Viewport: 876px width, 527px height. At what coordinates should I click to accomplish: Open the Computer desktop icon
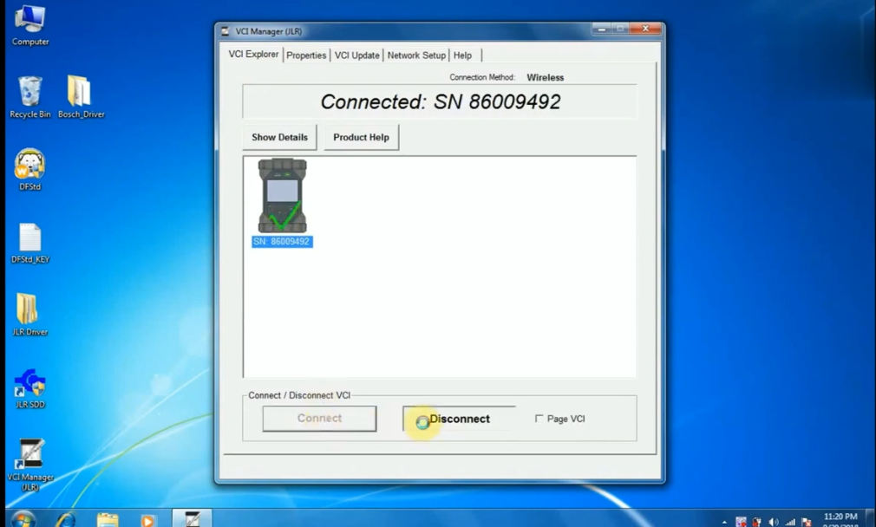(x=29, y=25)
